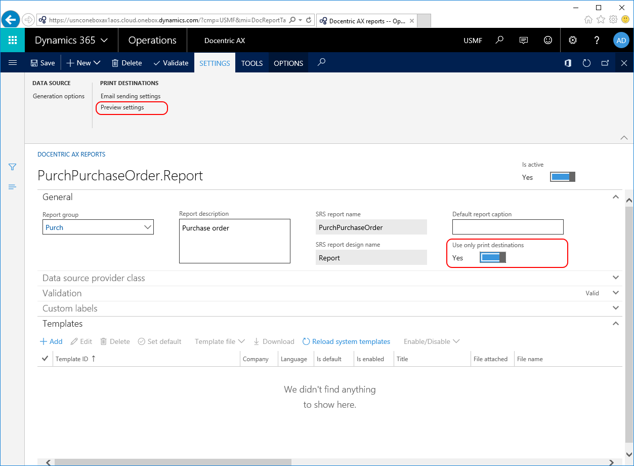Screen dimensions: 634x466
Task: Refresh the form with the refresh icon
Action: pyautogui.click(x=587, y=63)
